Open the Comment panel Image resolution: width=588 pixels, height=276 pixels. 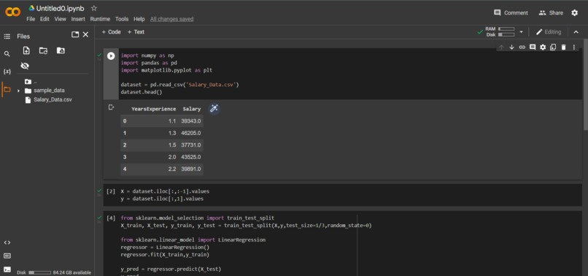(511, 12)
